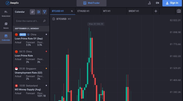
Task: Close the BTCUSD H1 tab
Action: click(x=72, y=11)
